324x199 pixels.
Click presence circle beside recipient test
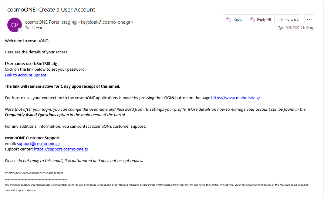point(34,28)
